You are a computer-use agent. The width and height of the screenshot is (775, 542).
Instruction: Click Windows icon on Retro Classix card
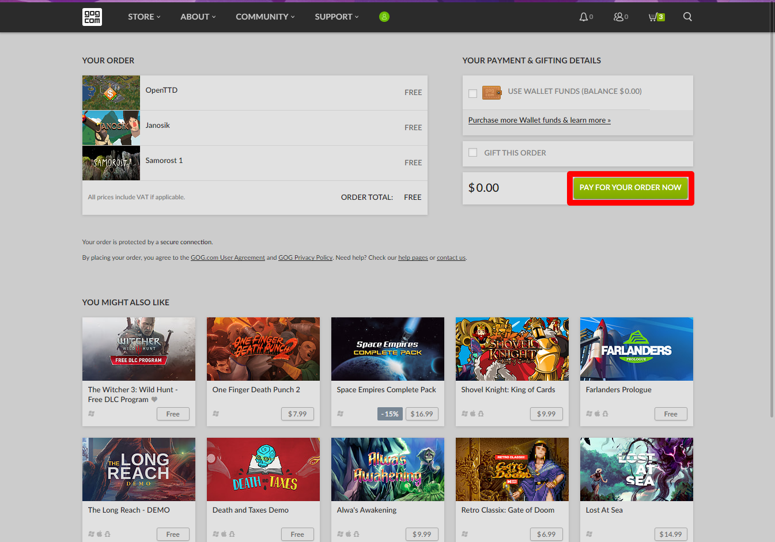point(465,534)
